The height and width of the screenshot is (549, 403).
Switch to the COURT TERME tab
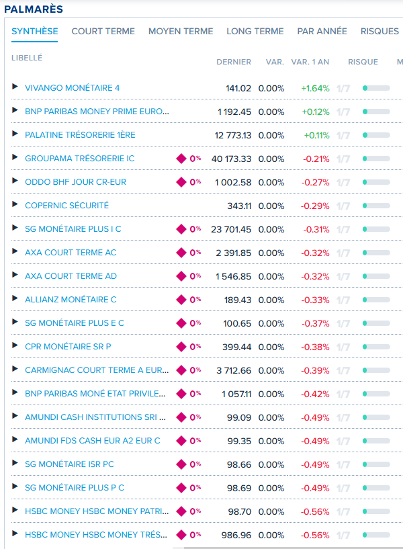pos(103,31)
